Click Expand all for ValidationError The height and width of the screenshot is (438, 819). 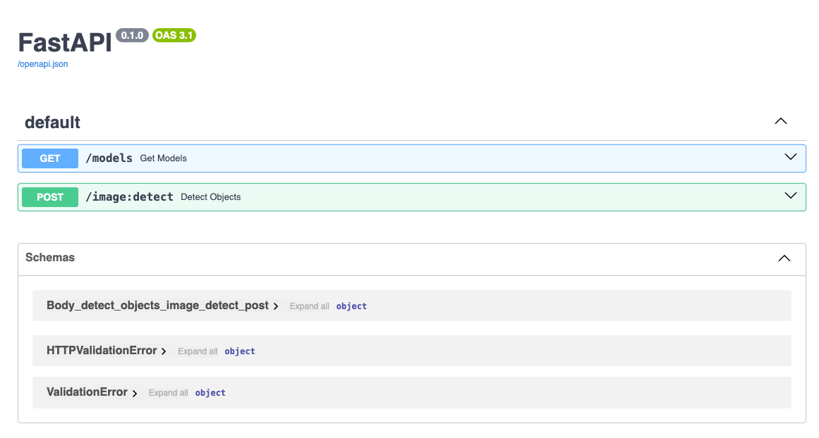tap(168, 393)
